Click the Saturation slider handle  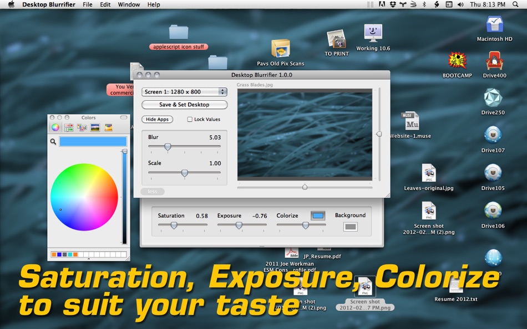click(x=174, y=225)
